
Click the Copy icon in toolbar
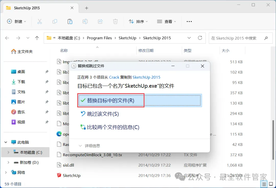(55, 21)
